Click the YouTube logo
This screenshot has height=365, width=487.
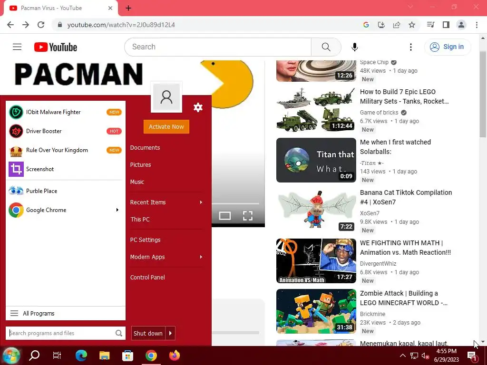56,47
